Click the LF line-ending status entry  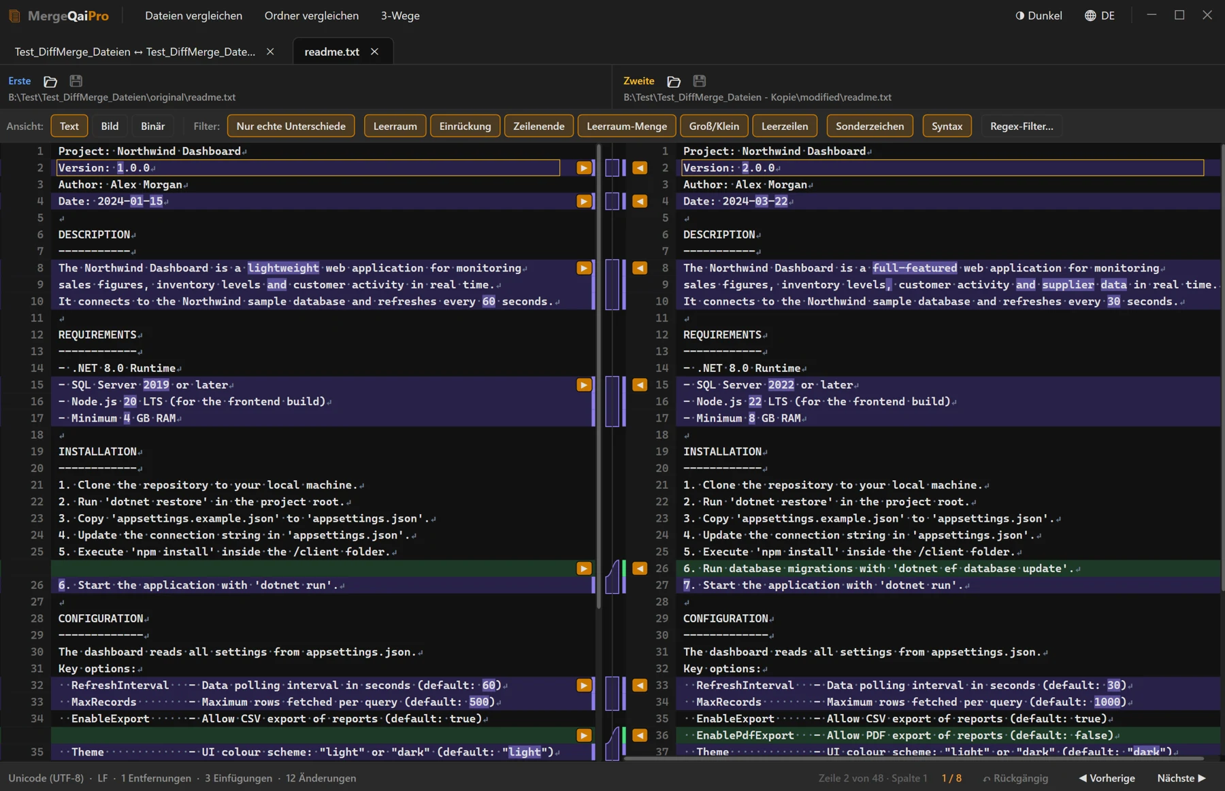point(103,778)
